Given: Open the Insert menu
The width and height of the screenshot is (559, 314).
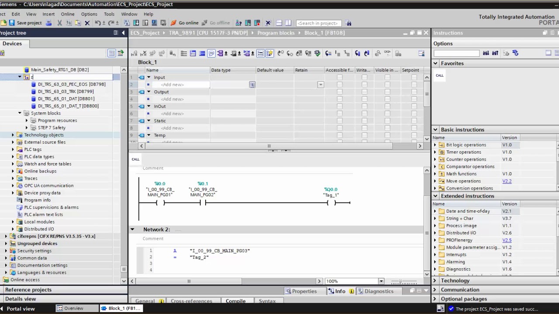Looking at the screenshot, I should point(48,14).
